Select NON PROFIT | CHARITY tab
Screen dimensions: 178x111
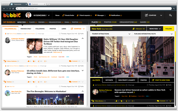tap(127, 80)
